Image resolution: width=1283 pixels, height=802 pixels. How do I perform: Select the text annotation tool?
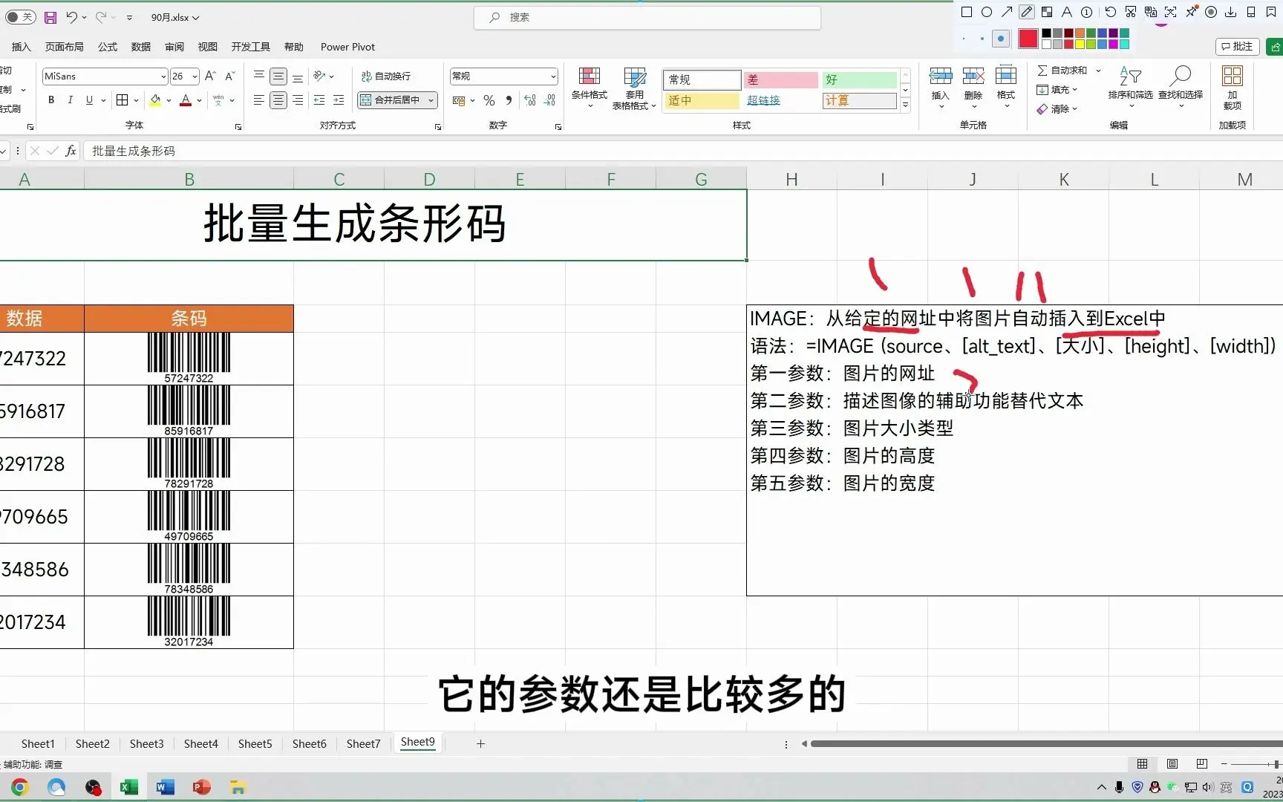tap(1067, 12)
